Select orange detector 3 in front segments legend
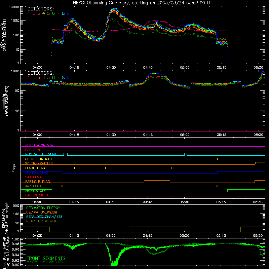 (x=39, y=13)
